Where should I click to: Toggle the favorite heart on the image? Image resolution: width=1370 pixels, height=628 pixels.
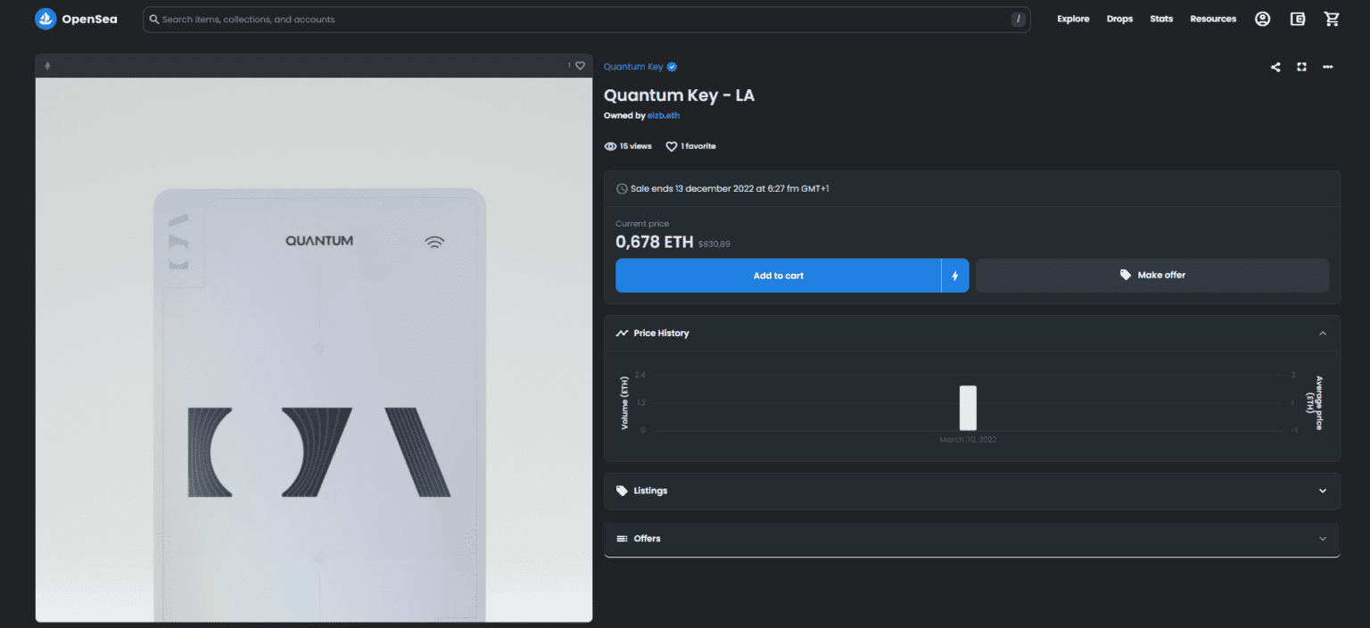(579, 65)
